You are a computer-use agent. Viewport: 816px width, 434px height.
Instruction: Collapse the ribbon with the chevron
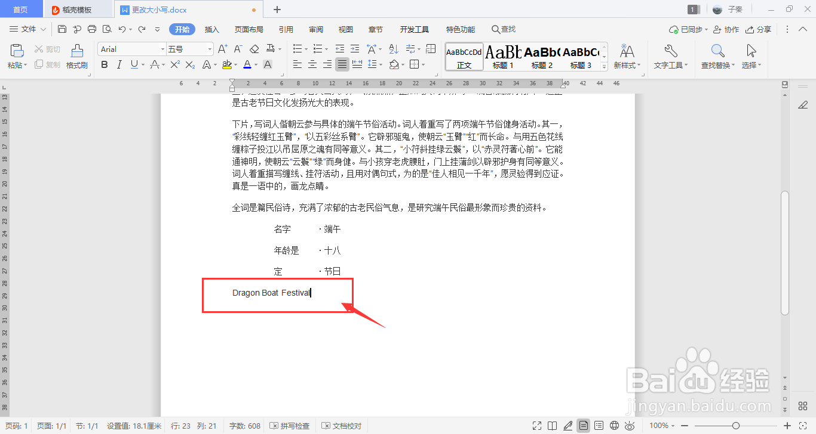tap(802, 29)
